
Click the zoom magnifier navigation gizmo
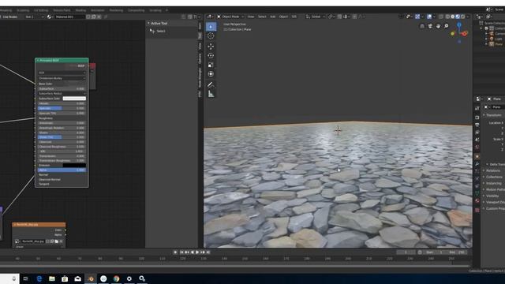click(x=446, y=26)
